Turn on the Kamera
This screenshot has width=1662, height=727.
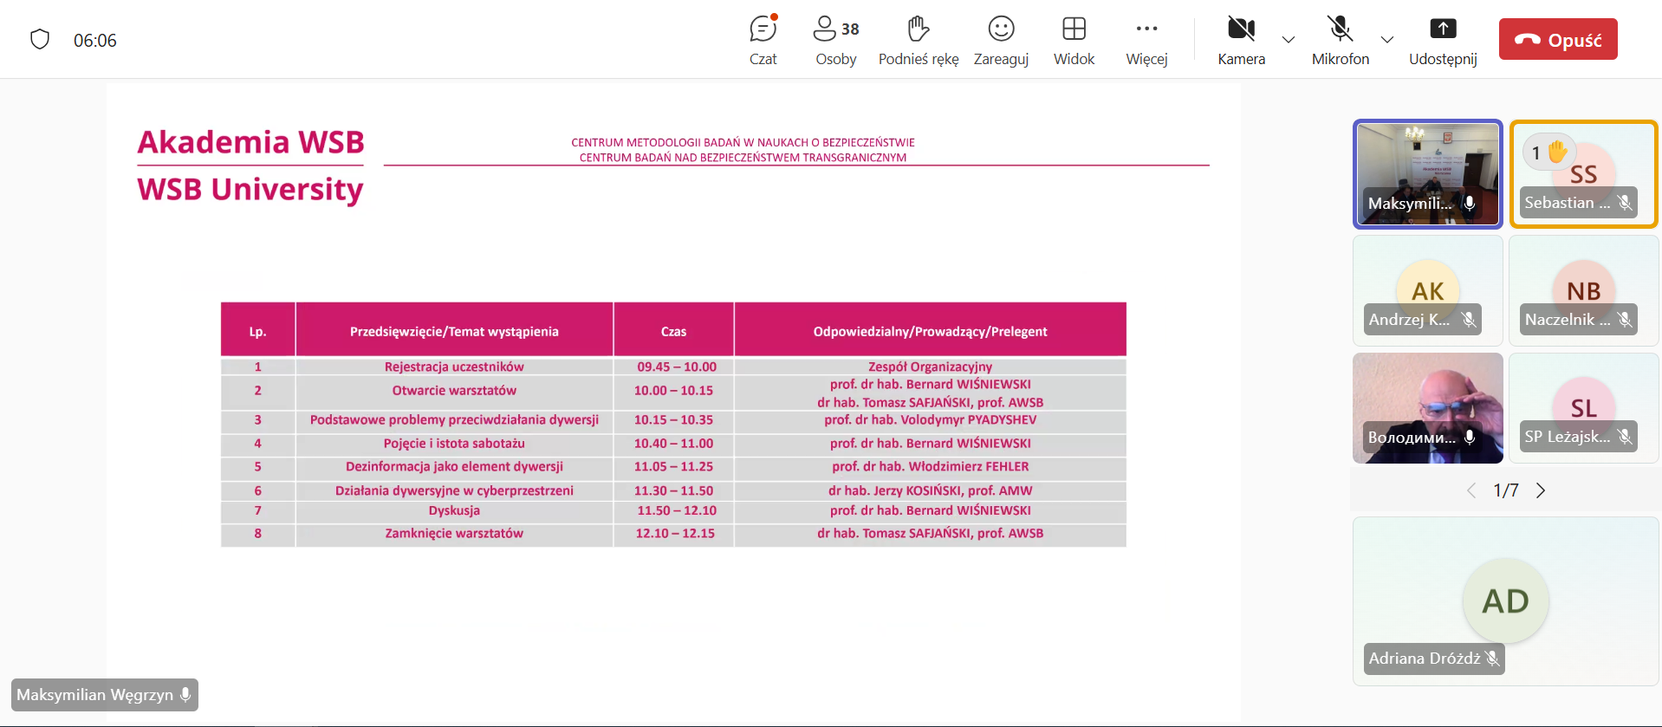click(x=1241, y=40)
